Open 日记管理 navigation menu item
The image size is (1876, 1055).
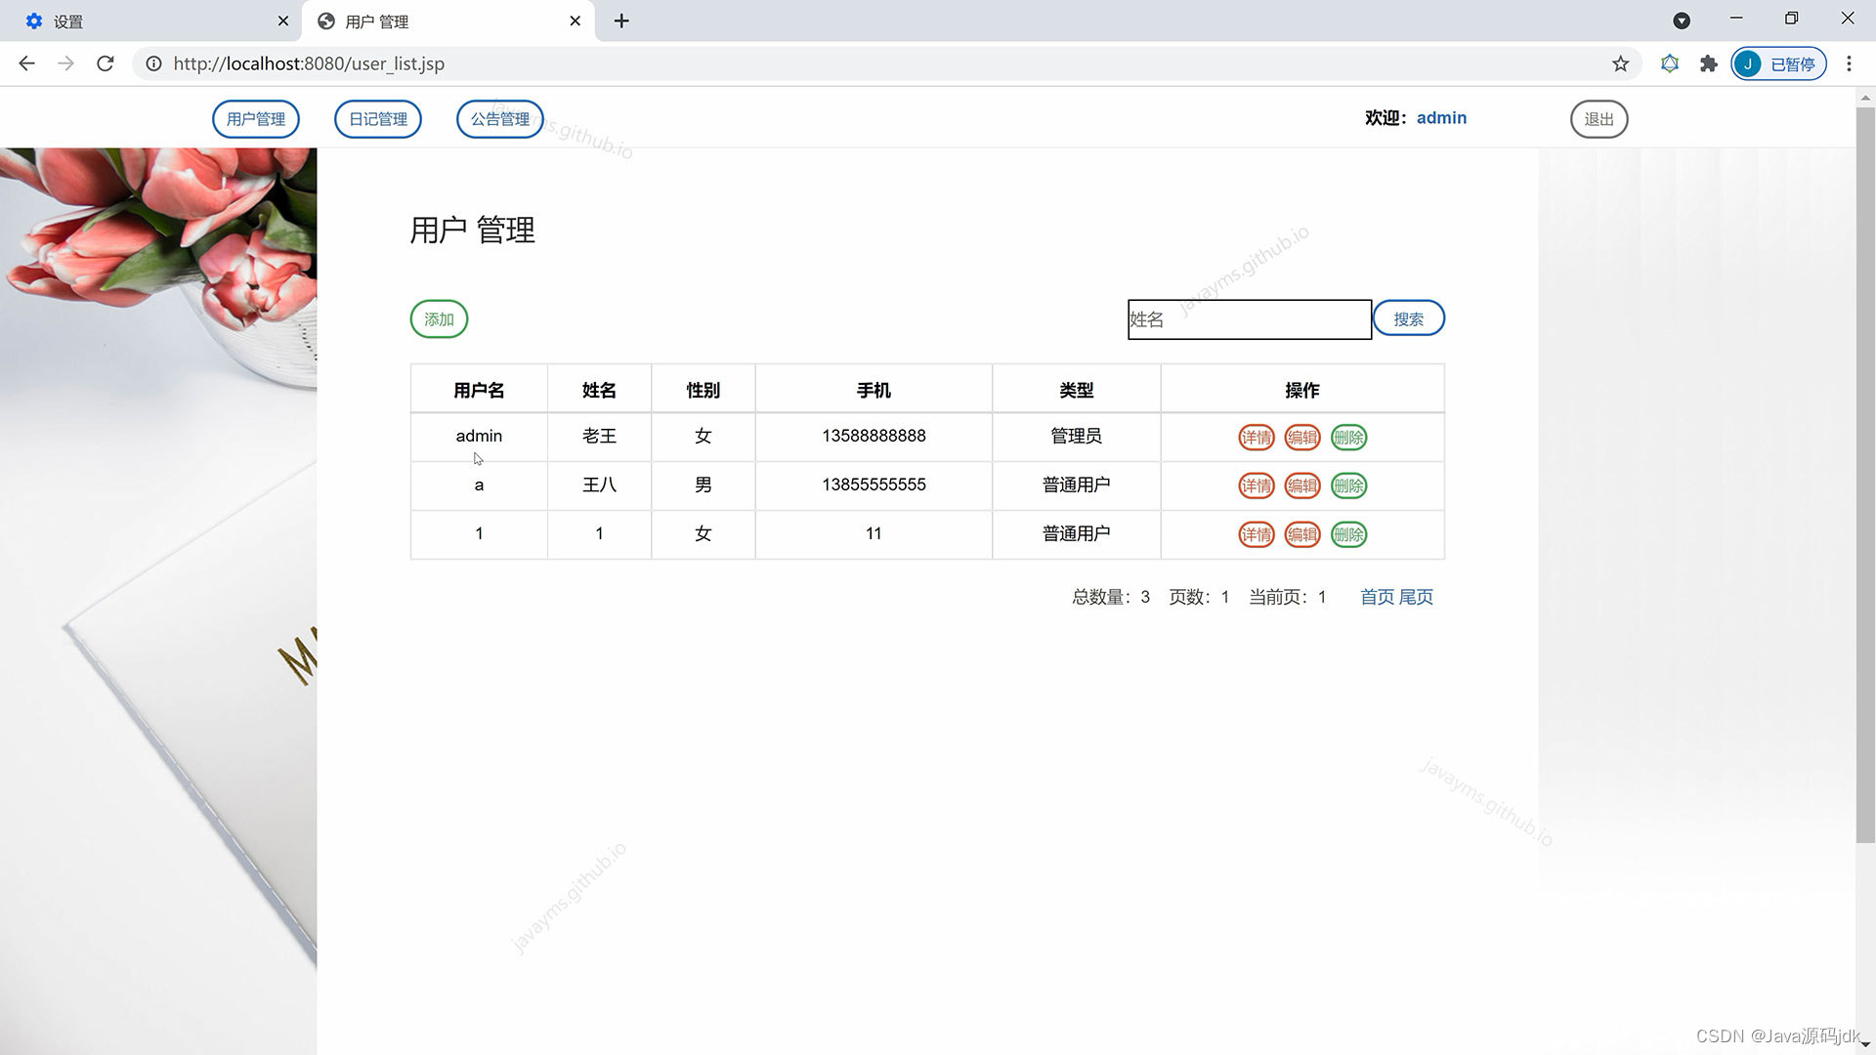click(x=377, y=118)
